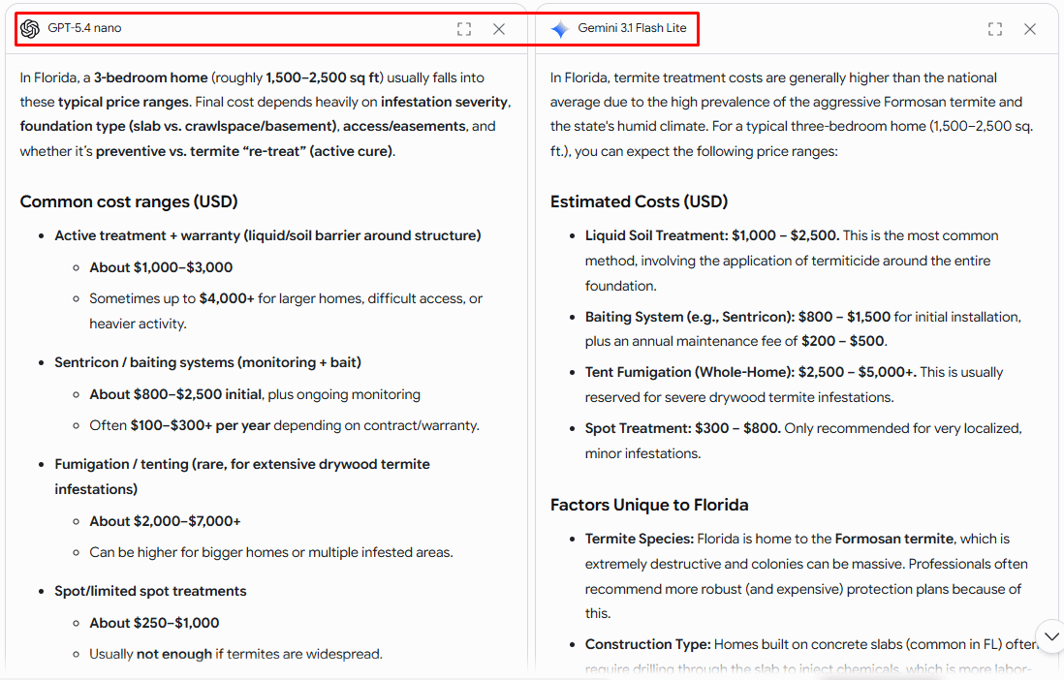Click "Spot Treatment: $300 – $800" text

[x=682, y=428]
